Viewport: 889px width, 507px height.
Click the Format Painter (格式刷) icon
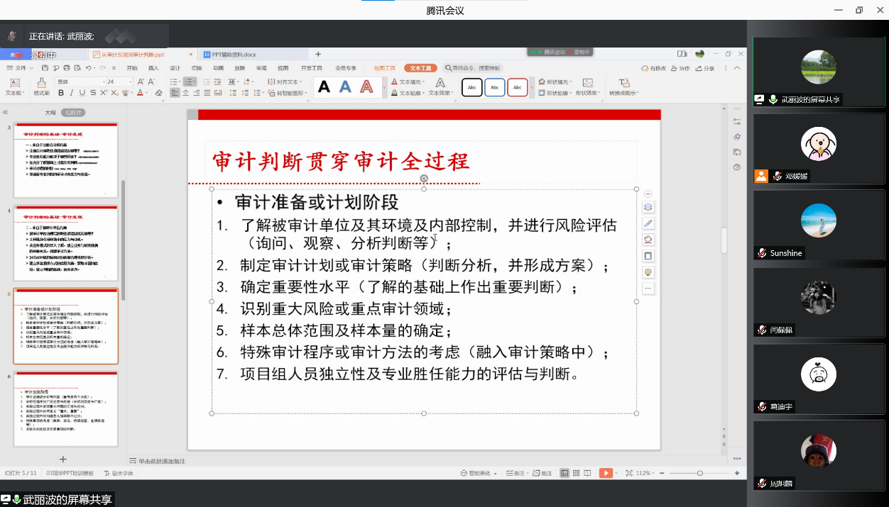(41, 87)
